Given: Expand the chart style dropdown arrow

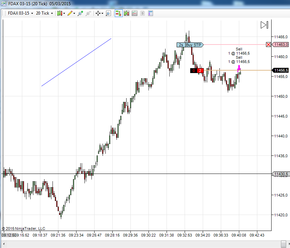Looking at the screenshot, I should (64, 13).
